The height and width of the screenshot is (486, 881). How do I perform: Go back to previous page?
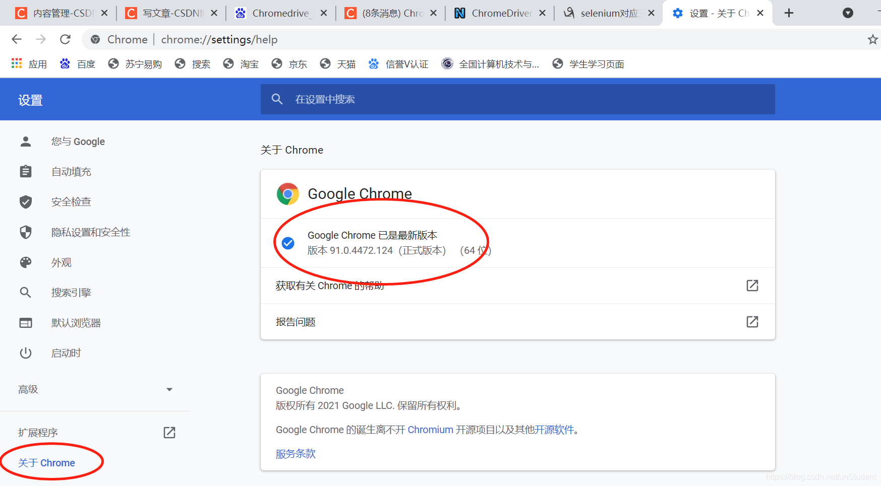[x=17, y=39]
